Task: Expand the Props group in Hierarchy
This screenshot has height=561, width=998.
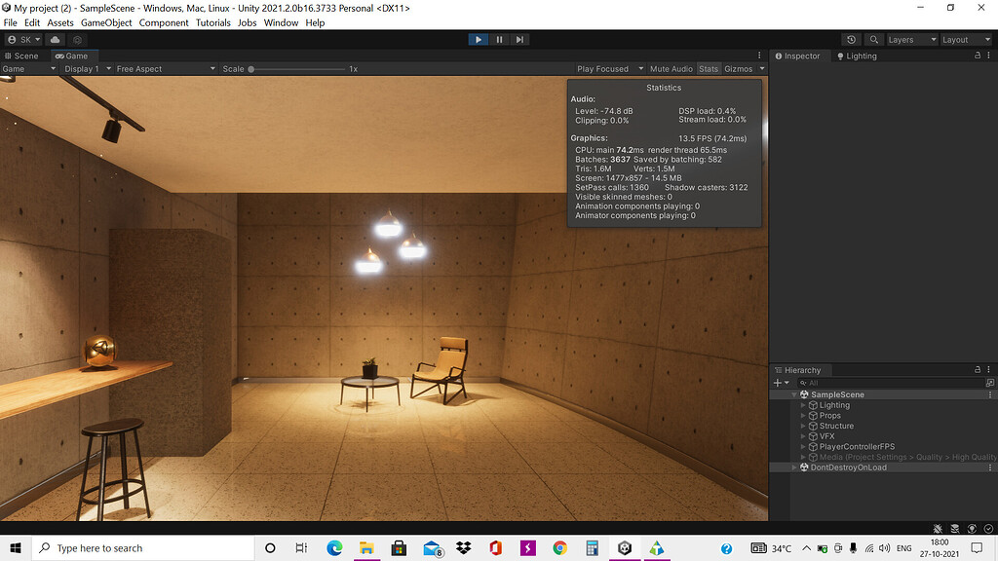Action: point(803,416)
